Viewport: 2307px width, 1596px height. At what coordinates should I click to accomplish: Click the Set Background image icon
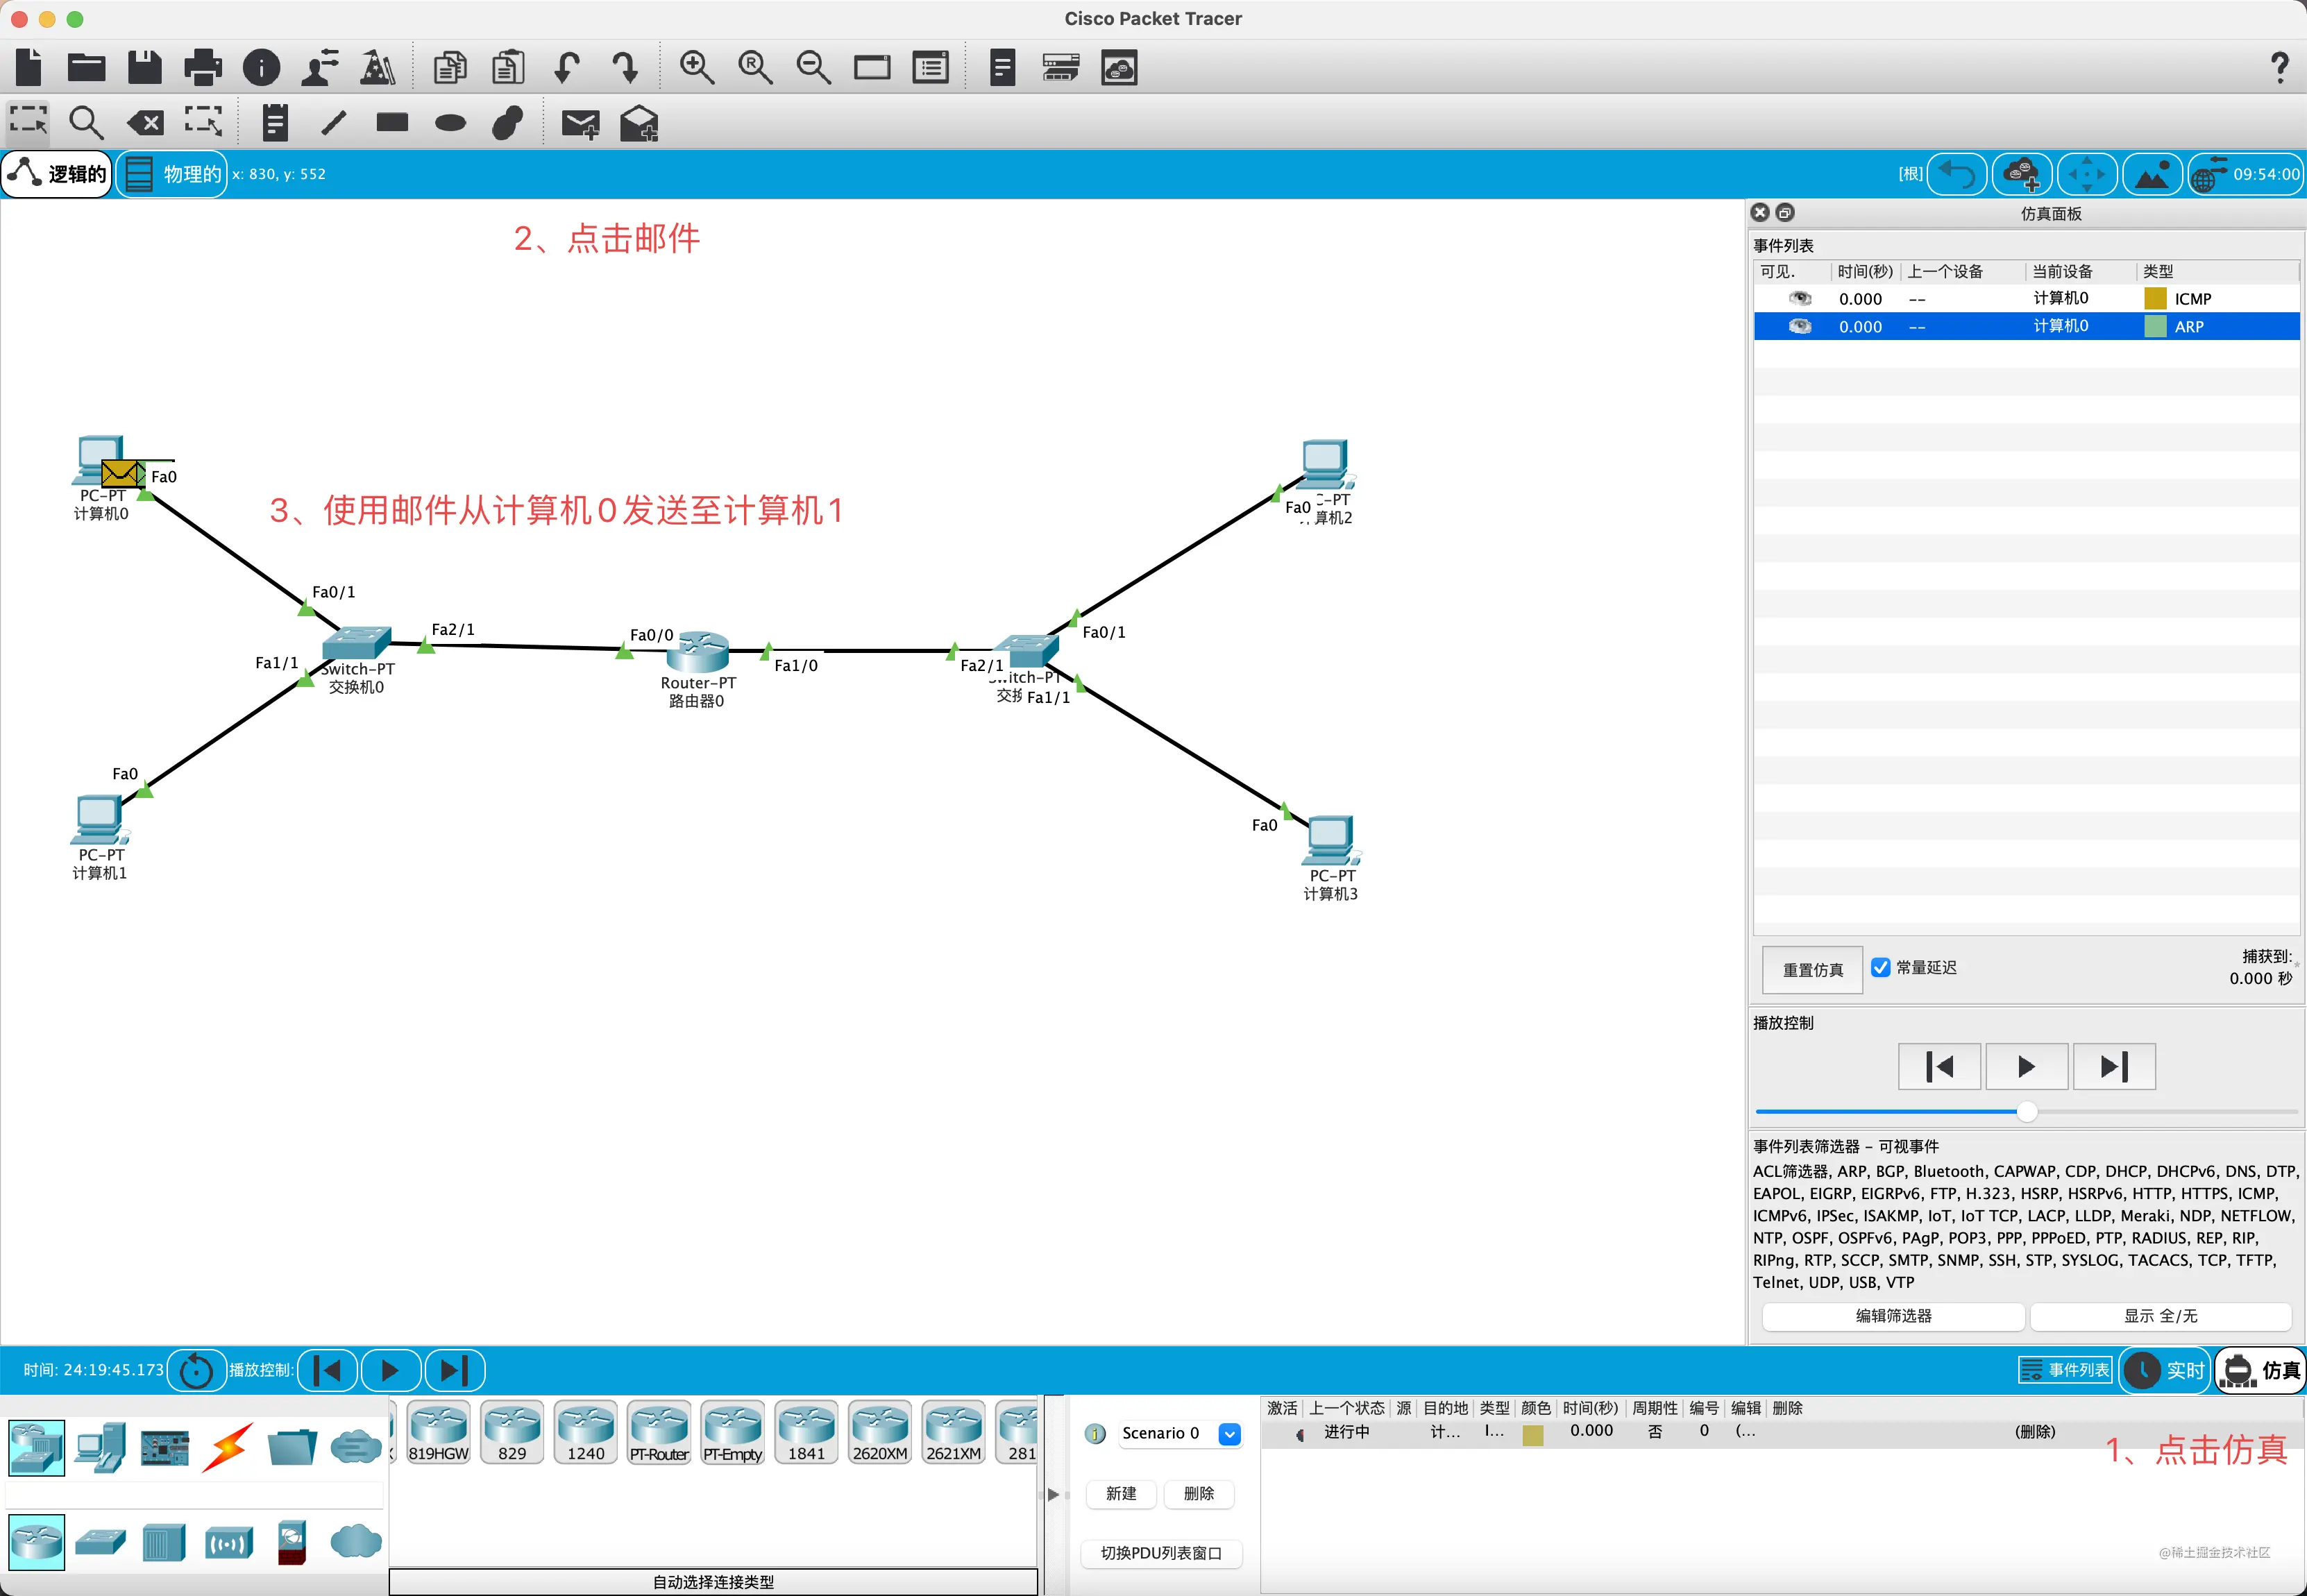click(x=2152, y=174)
